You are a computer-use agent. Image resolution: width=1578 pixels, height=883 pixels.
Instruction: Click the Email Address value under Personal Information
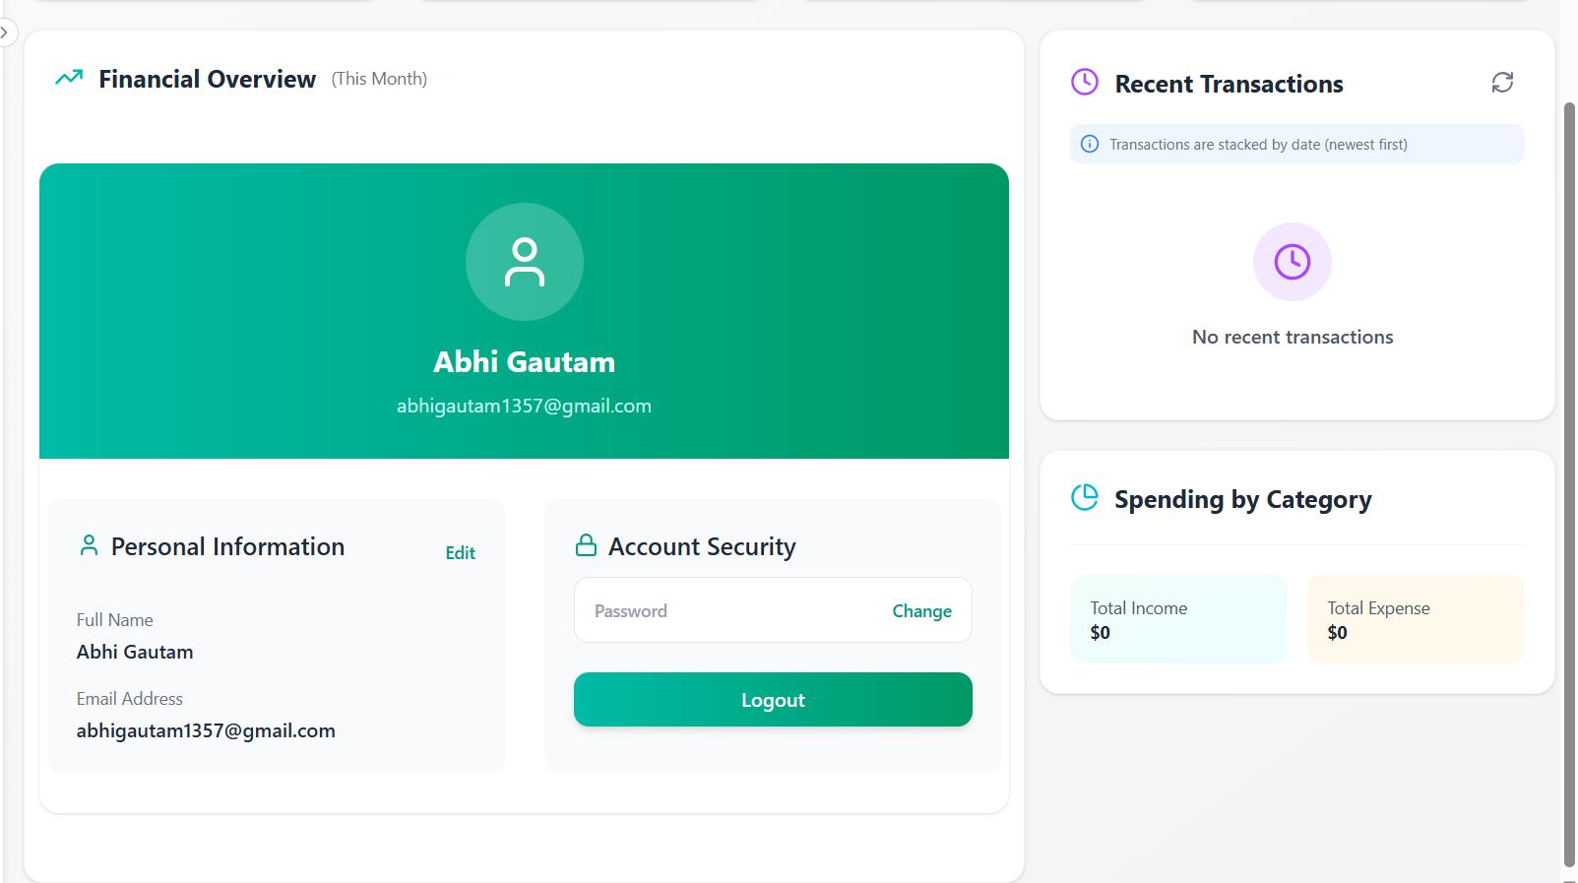point(206,730)
